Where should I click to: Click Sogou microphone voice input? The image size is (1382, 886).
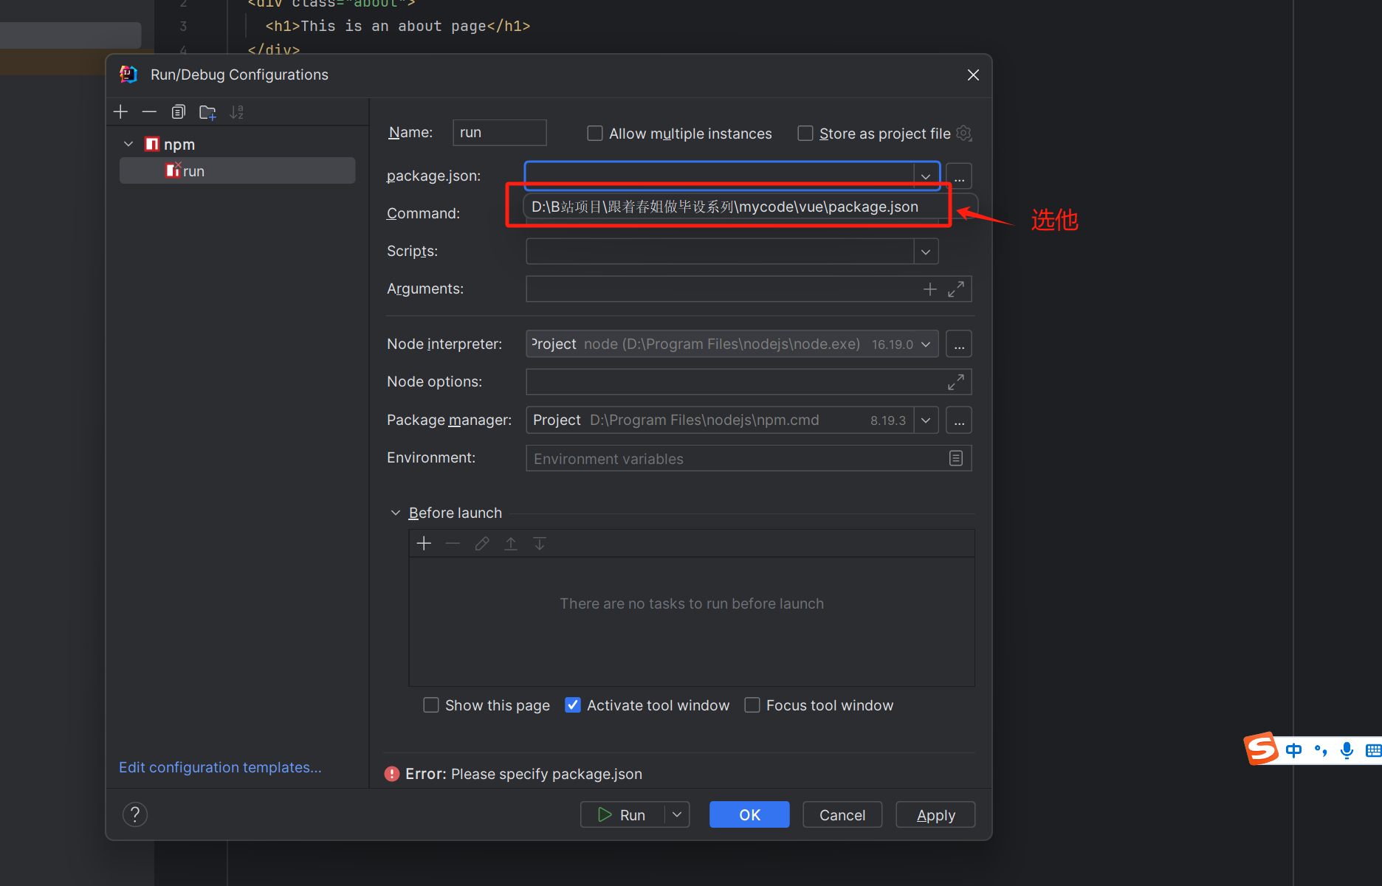[1347, 751]
